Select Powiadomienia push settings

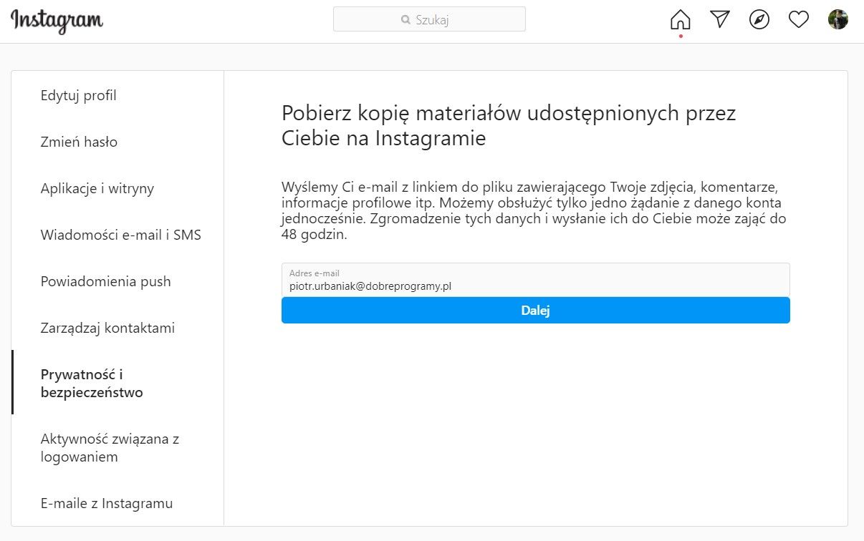coord(106,281)
